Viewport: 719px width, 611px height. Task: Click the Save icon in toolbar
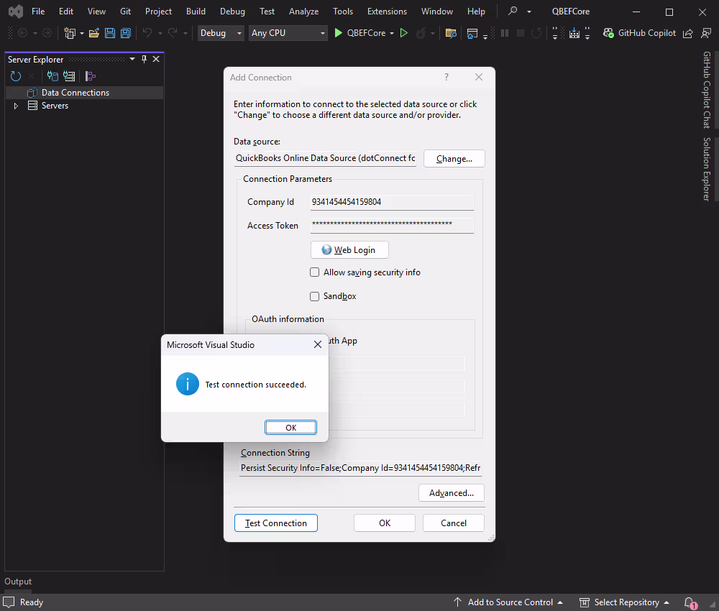[110, 33]
